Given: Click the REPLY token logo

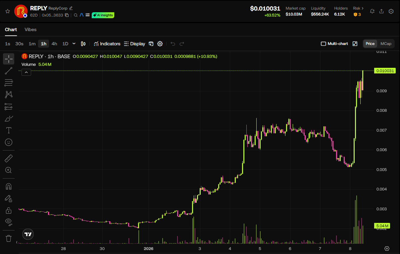Looking at the screenshot, I should pyautogui.click(x=21, y=11).
